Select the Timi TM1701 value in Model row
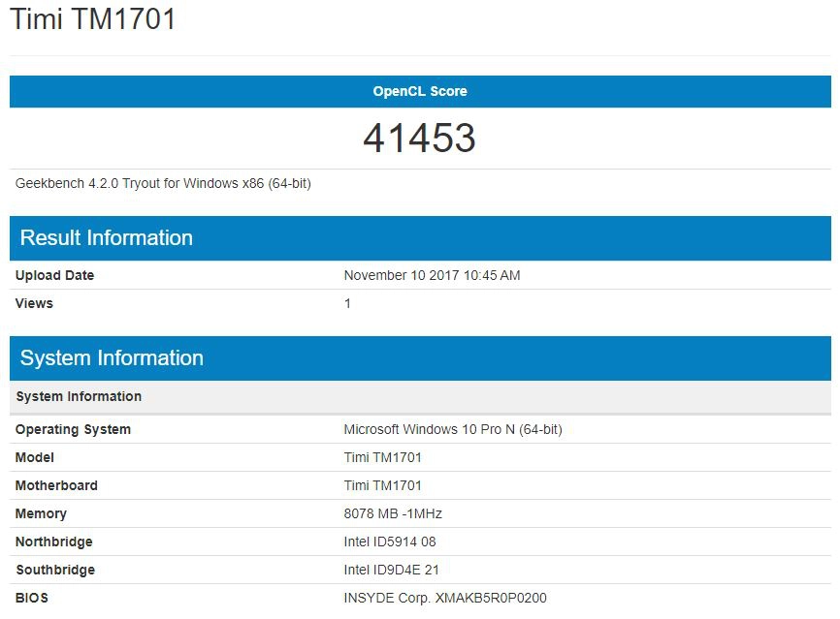 pyautogui.click(x=382, y=457)
